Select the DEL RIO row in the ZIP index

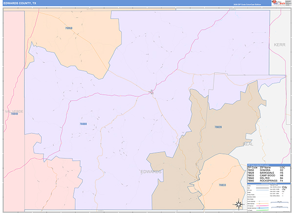[x=269, y=178]
